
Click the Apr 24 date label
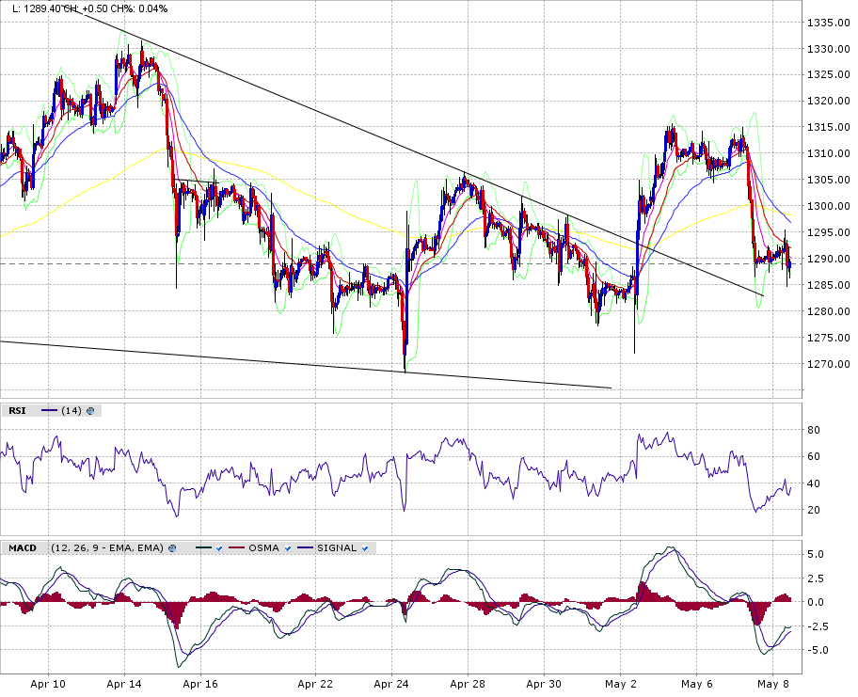pyautogui.click(x=390, y=684)
